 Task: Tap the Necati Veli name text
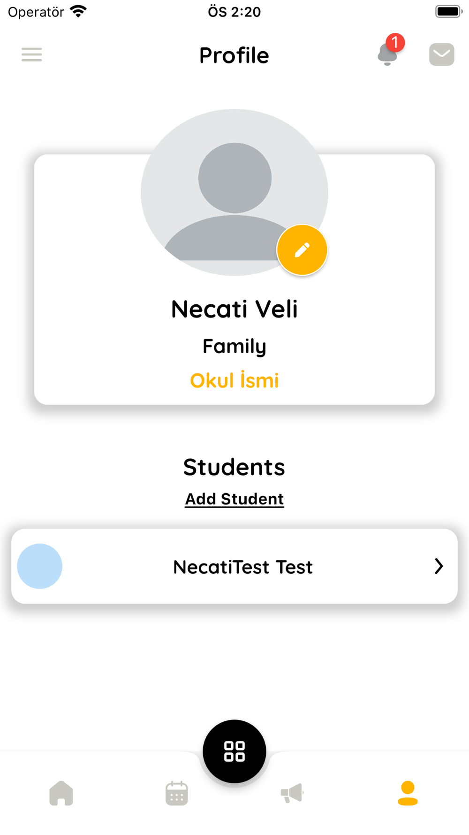coord(234,309)
